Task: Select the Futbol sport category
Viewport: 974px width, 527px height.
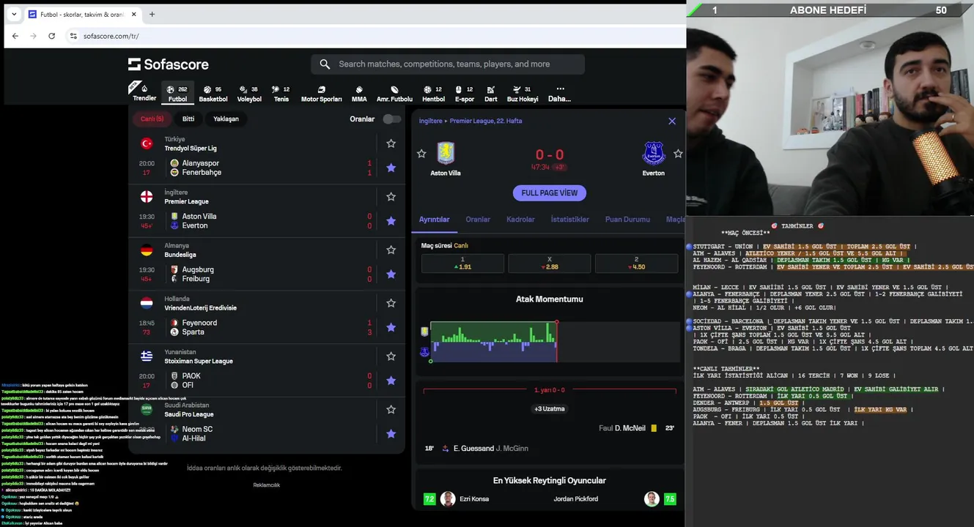Action: [177, 93]
